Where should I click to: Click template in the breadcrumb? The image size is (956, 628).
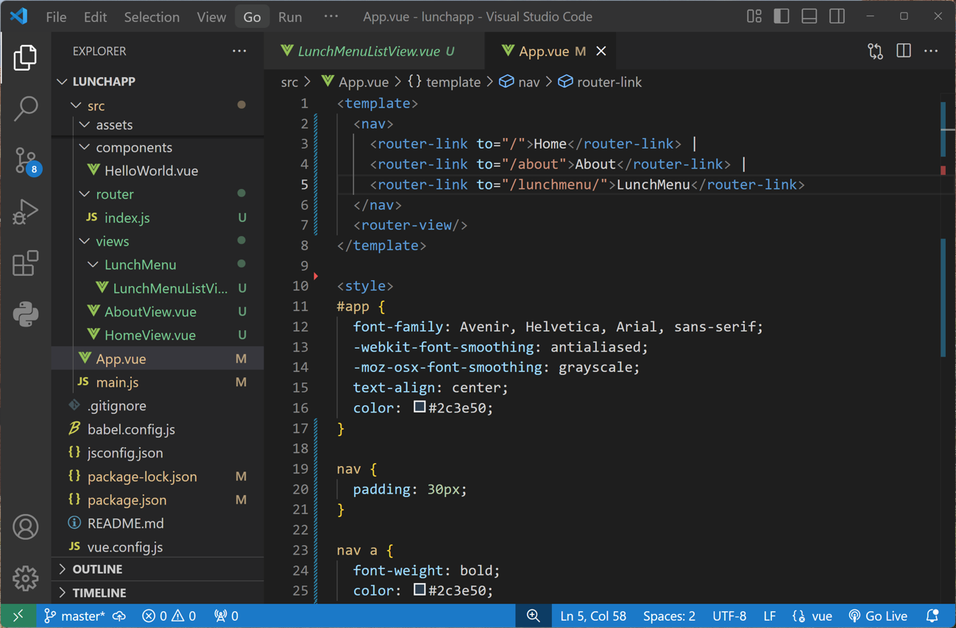[x=445, y=82]
